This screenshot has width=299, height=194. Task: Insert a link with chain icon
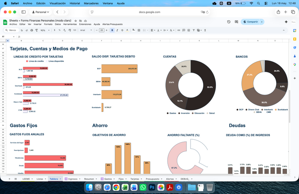[179, 30]
